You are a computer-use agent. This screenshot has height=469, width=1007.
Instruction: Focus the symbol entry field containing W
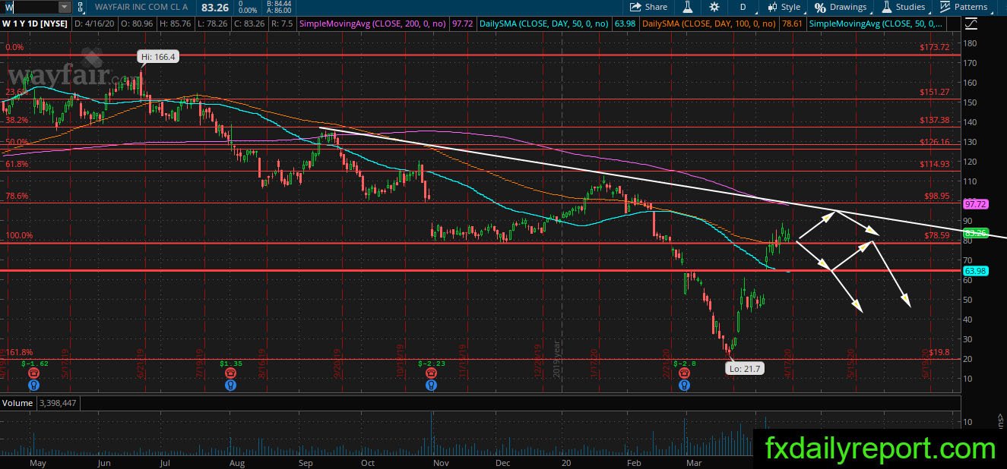[30, 7]
